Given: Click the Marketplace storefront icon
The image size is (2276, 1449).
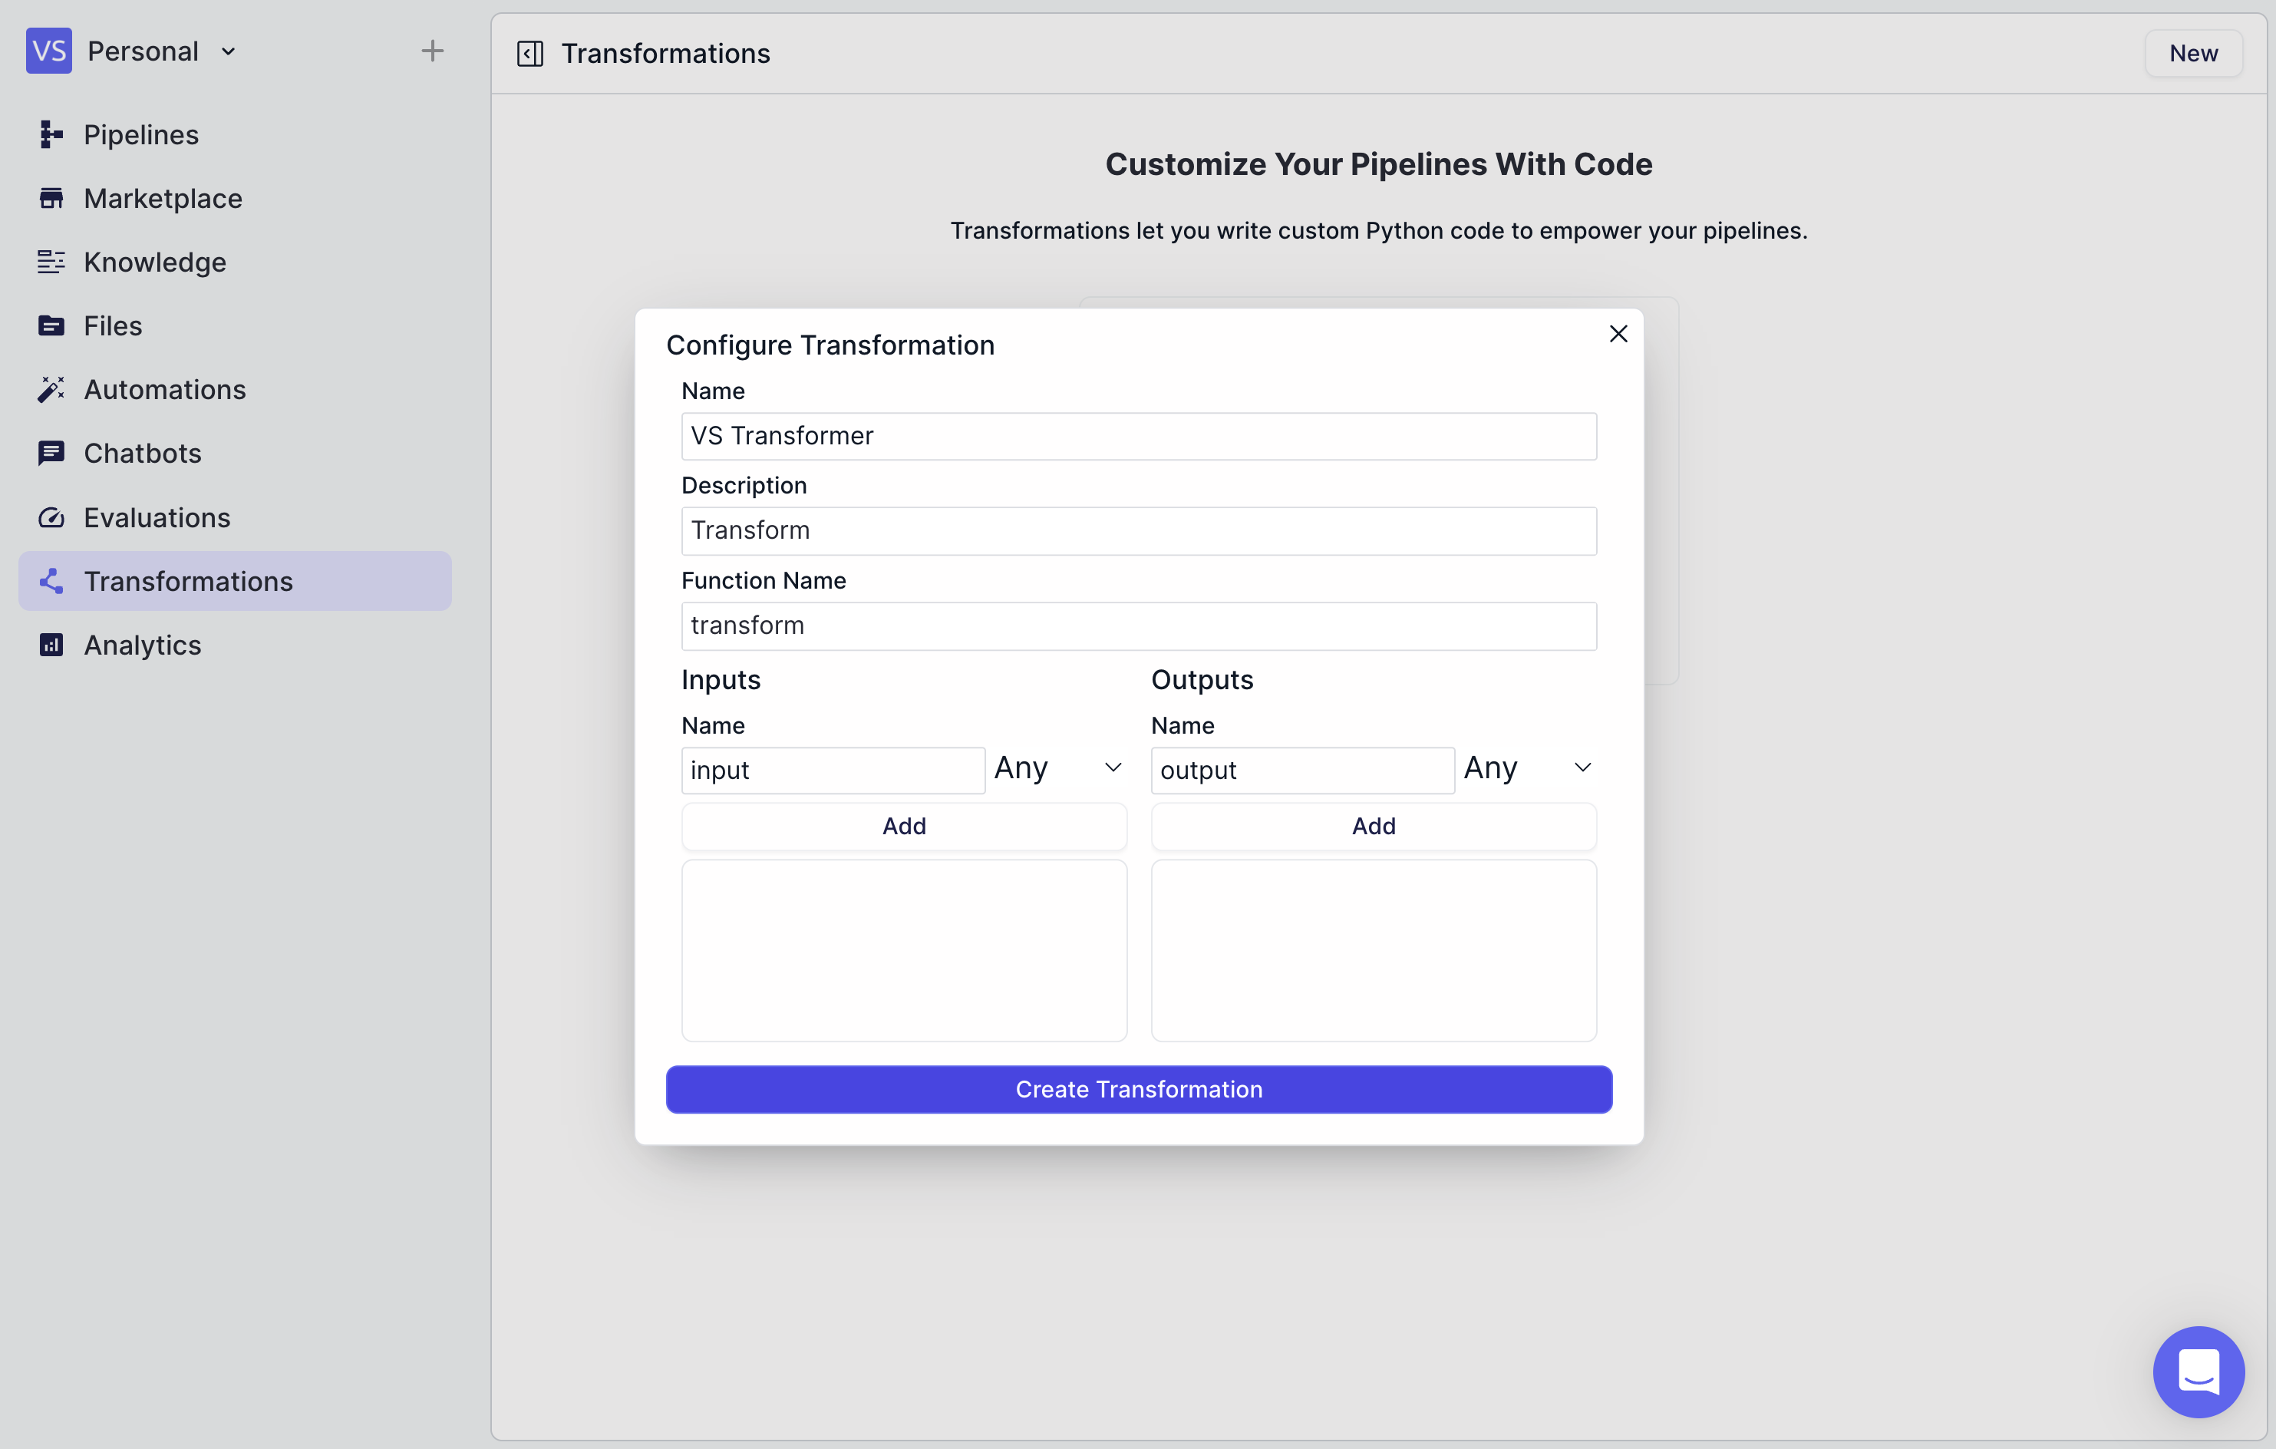Looking at the screenshot, I should point(51,199).
